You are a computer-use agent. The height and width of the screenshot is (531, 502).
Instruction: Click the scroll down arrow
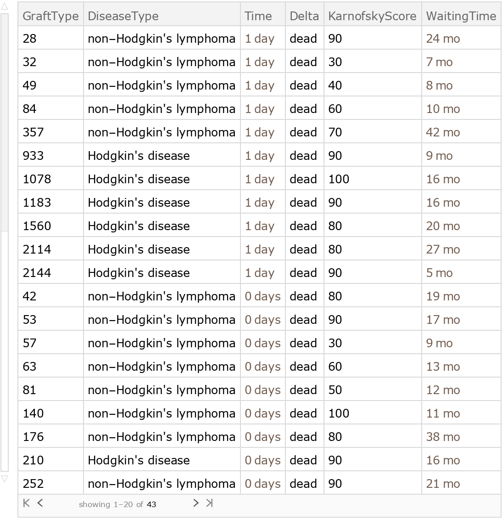pyautogui.click(x=5, y=479)
